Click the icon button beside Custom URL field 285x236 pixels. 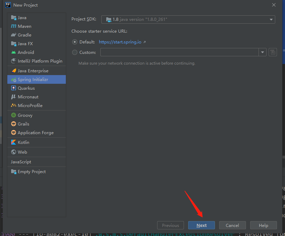point(273,52)
